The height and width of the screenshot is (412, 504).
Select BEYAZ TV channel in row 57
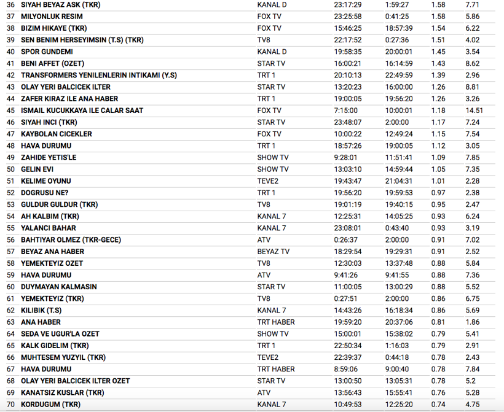[x=273, y=252]
